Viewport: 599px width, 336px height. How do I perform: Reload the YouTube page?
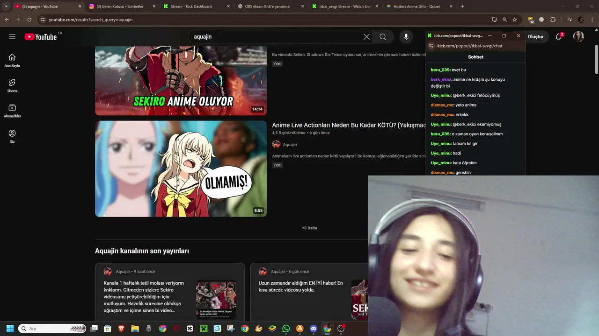point(29,20)
